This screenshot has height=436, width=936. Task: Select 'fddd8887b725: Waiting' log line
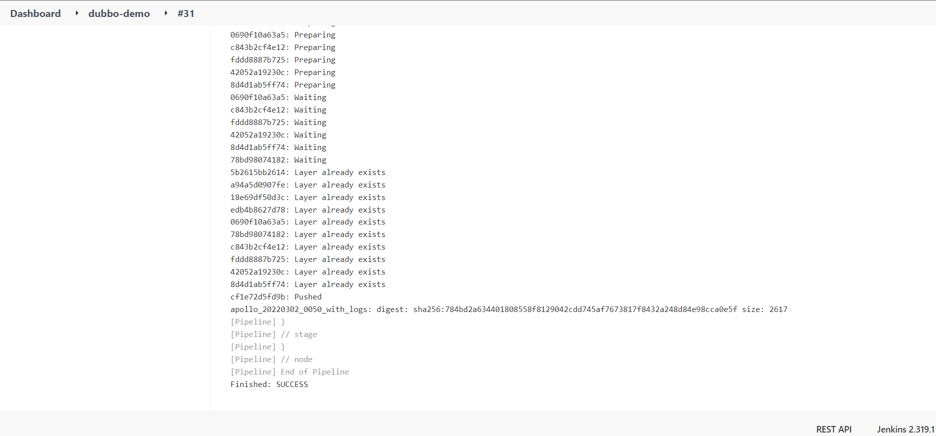click(278, 122)
